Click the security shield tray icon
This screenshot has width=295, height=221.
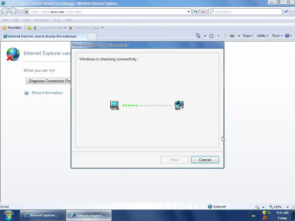click(x=264, y=213)
